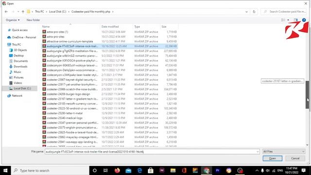Click the Cortana circle icon
The height and width of the screenshot is (175, 311).
click(95, 171)
